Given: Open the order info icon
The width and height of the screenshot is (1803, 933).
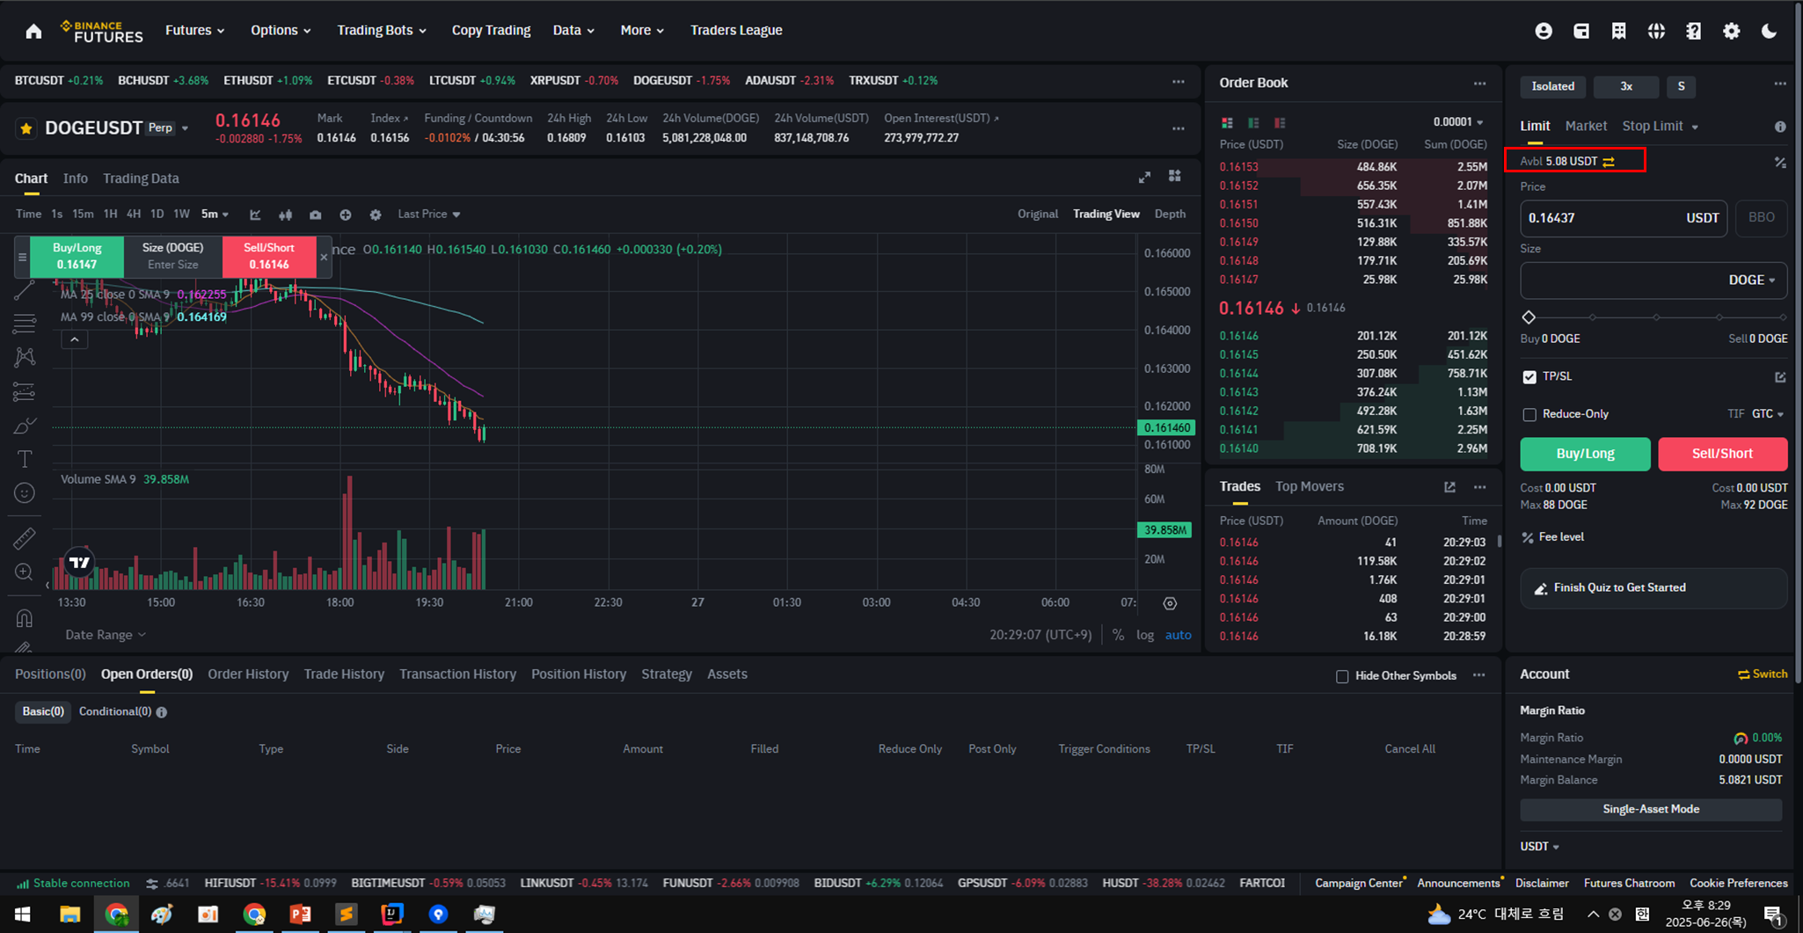Looking at the screenshot, I should coord(1780,127).
